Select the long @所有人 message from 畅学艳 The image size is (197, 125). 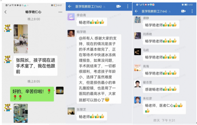coord(99,69)
